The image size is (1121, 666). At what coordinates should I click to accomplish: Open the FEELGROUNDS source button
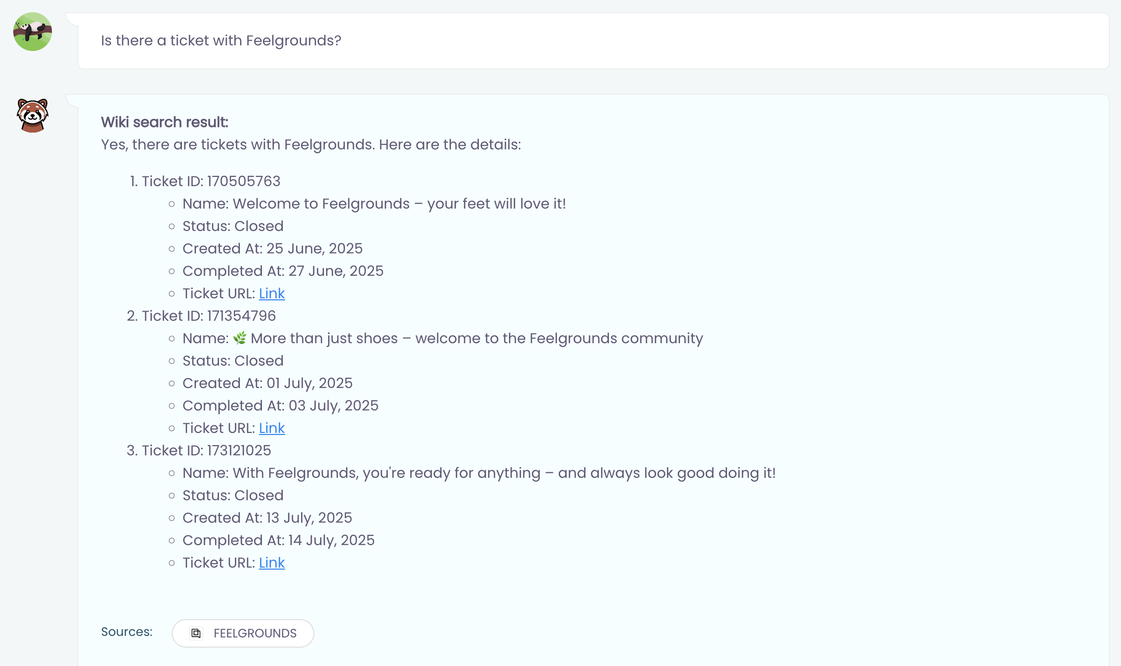point(243,633)
